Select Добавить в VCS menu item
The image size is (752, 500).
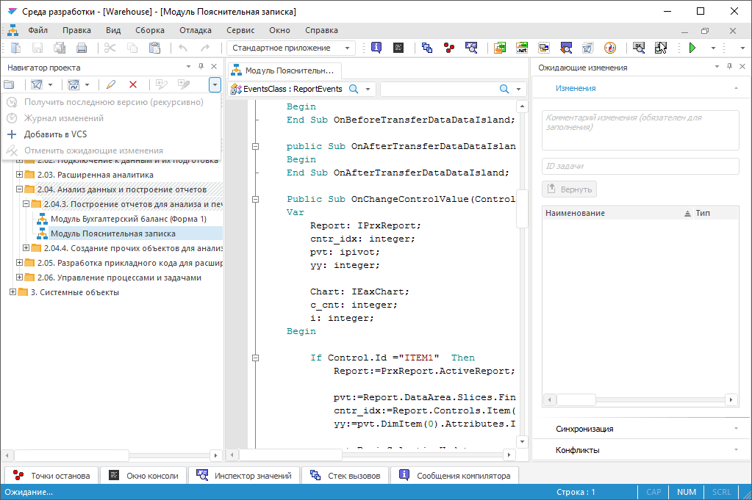56,134
